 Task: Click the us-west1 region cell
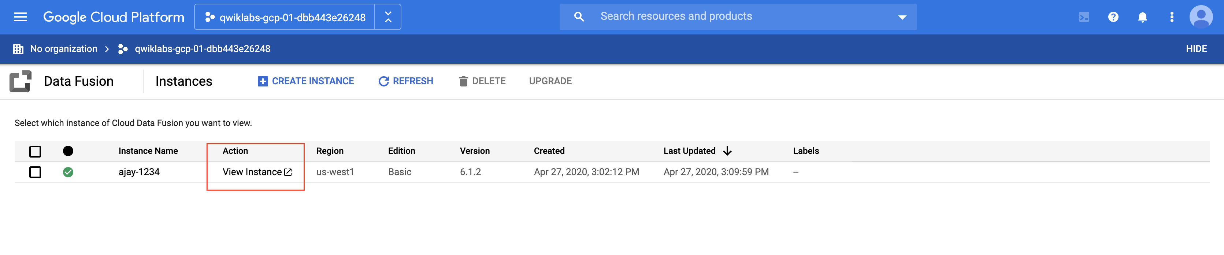tap(335, 172)
